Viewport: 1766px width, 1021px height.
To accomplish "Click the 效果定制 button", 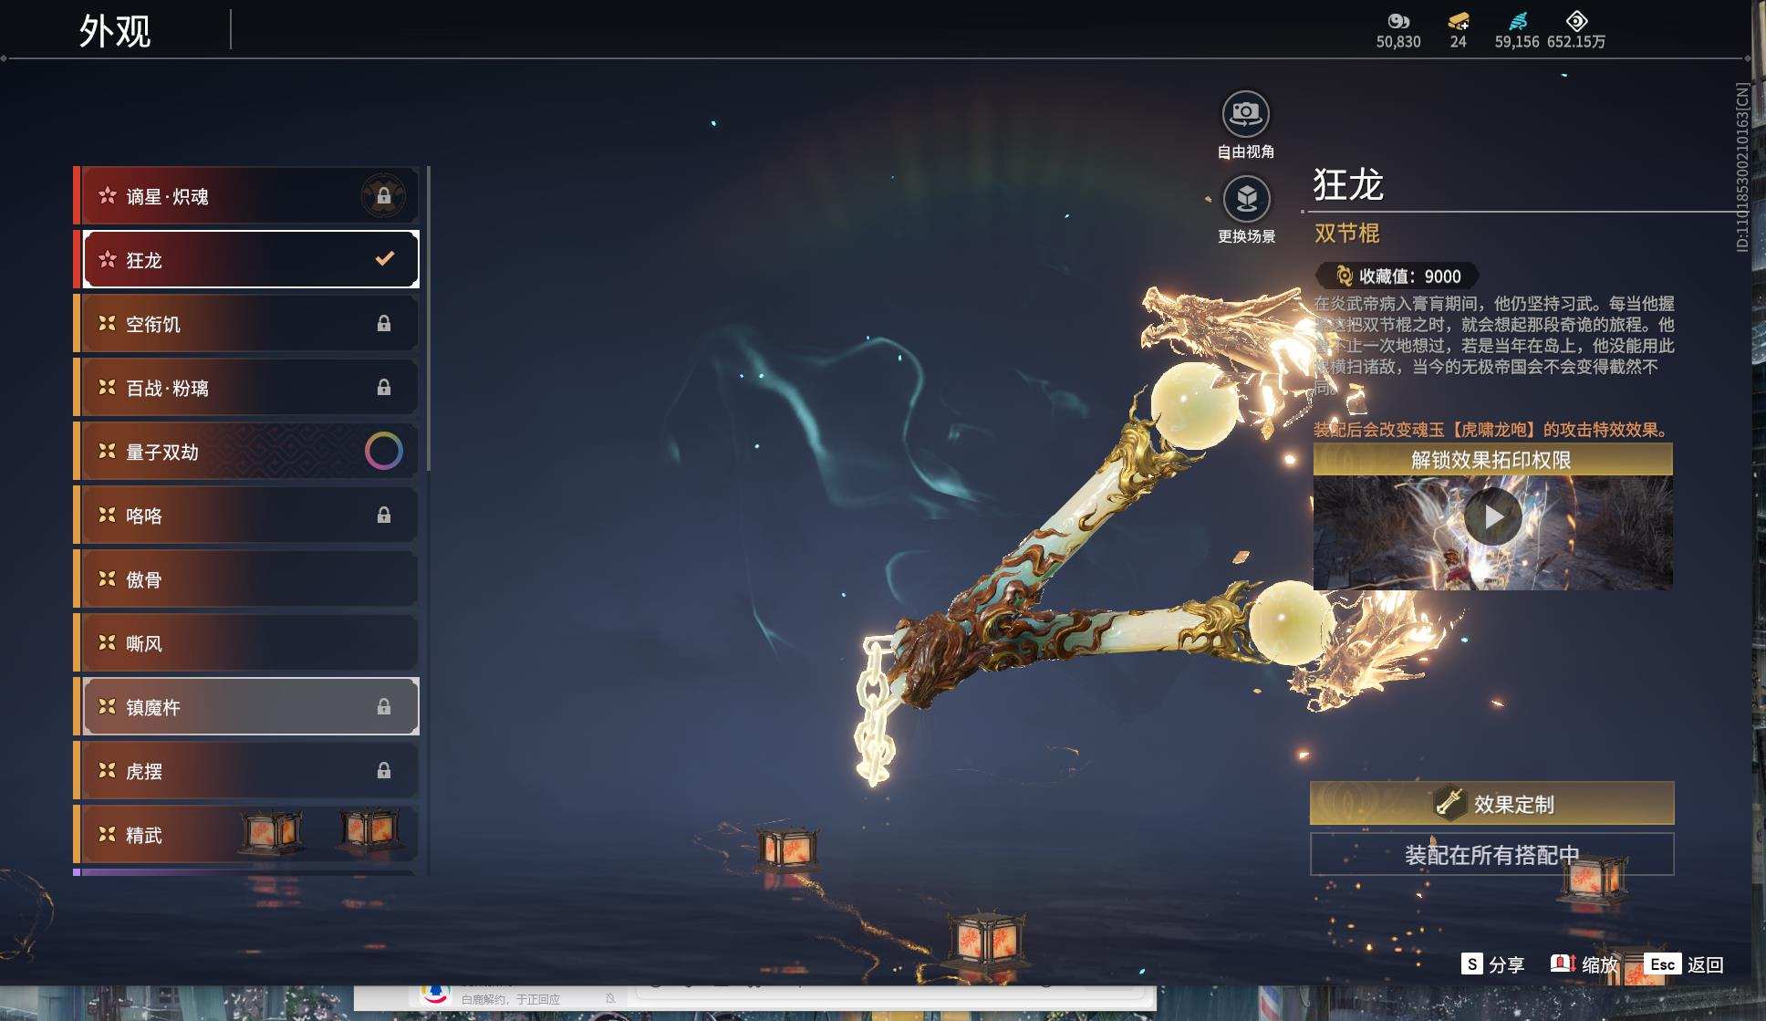I will pos(1491,803).
